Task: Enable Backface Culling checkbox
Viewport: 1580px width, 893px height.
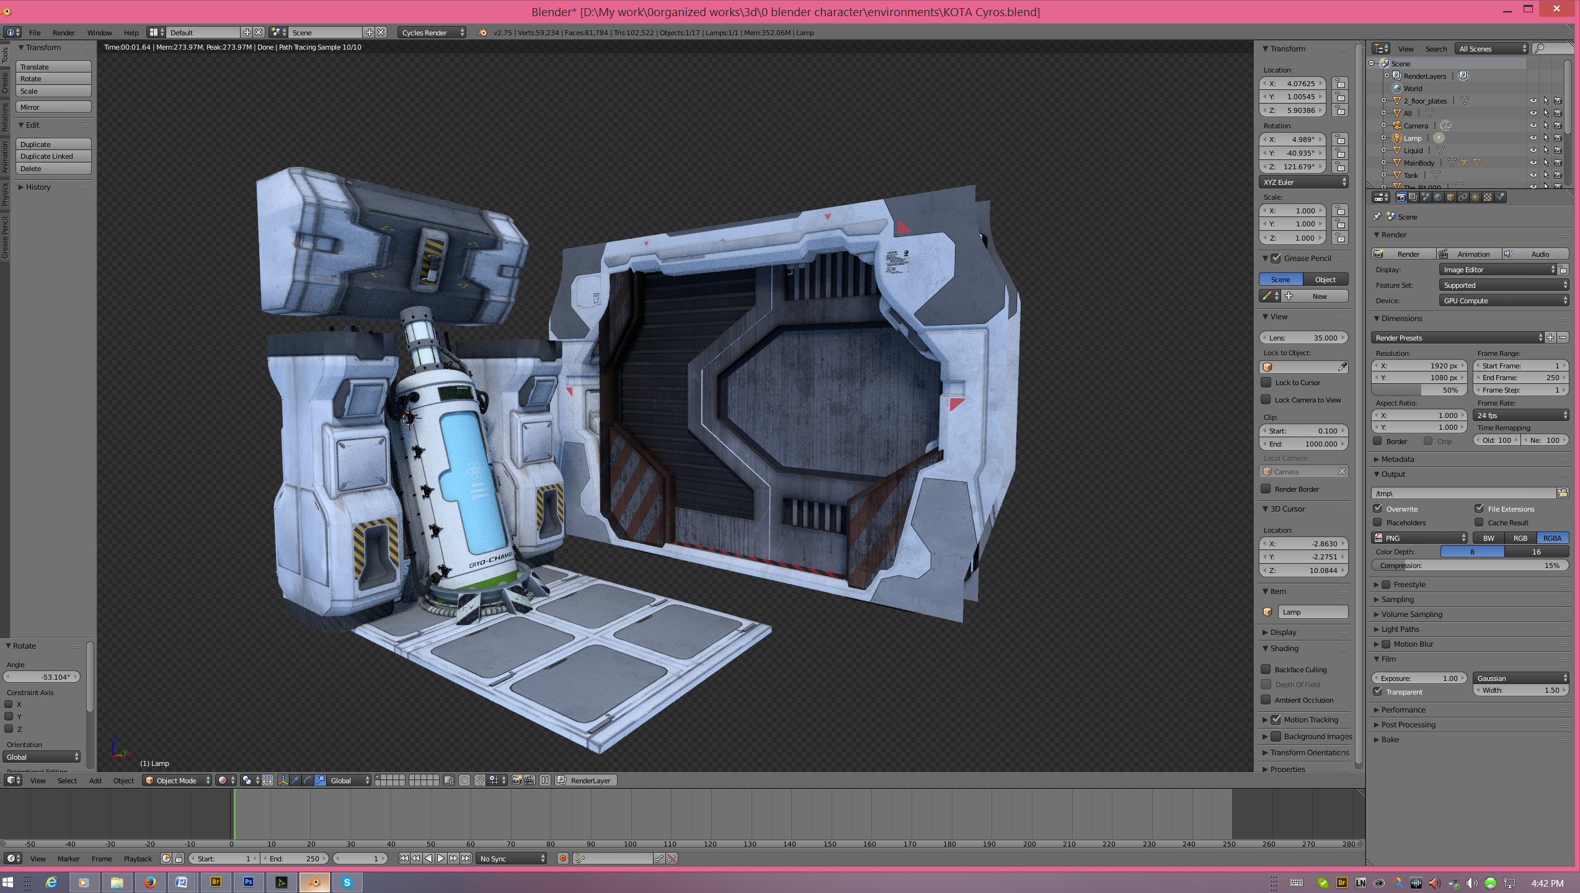Action: click(1266, 669)
